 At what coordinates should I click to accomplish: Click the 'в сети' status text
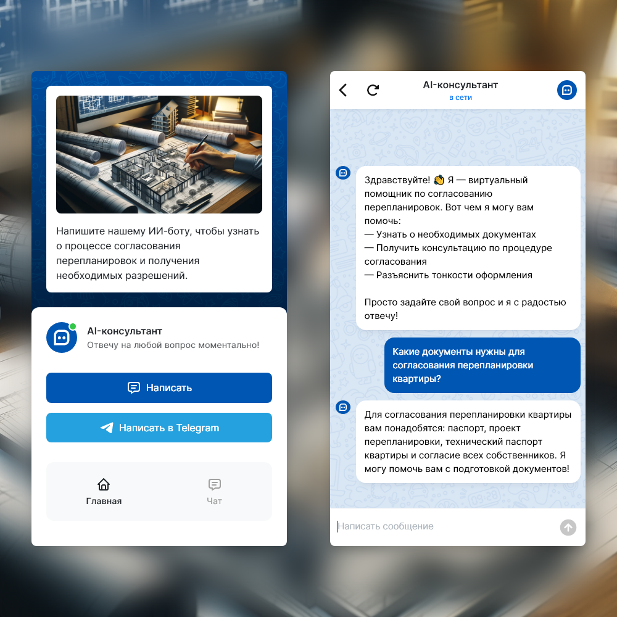click(460, 97)
